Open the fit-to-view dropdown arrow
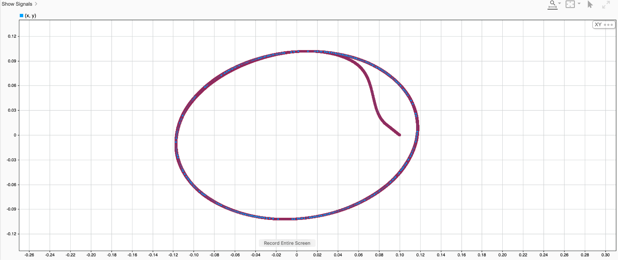Image resolution: width=618 pixels, height=260 pixels. coord(579,3)
